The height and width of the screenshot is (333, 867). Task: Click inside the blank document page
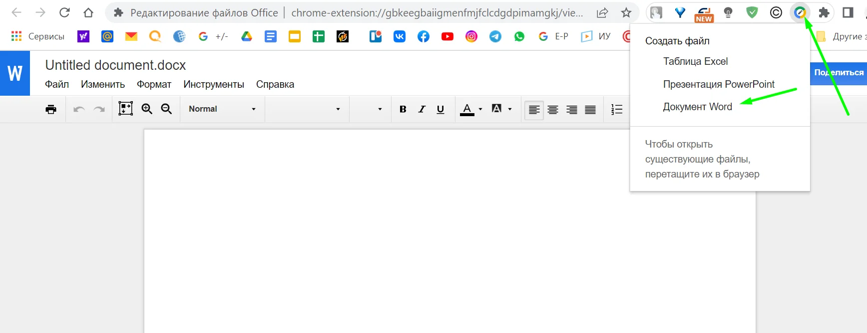tap(449, 231)
